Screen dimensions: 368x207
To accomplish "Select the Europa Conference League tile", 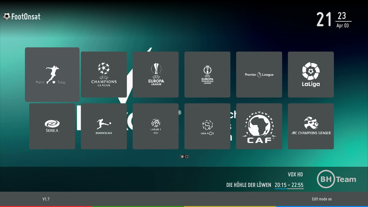I will [207, 75].
